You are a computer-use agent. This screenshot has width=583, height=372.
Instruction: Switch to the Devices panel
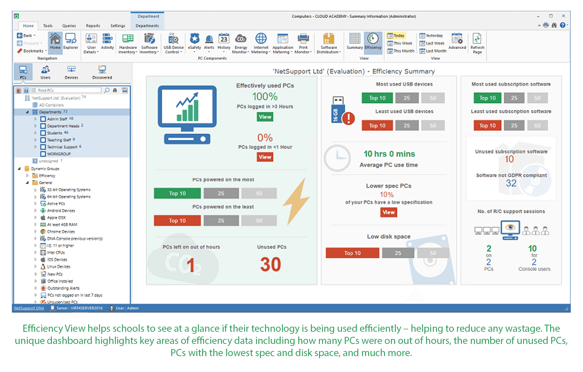pos(71,72)
